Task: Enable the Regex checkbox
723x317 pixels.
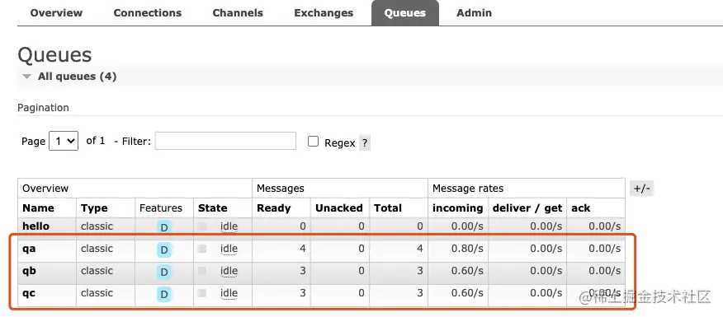Action: 313,142
